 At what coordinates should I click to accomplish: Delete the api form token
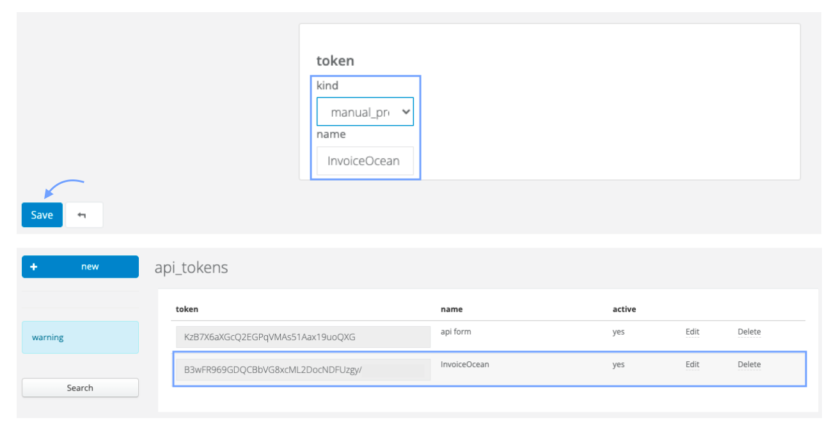tap(749, 332)
